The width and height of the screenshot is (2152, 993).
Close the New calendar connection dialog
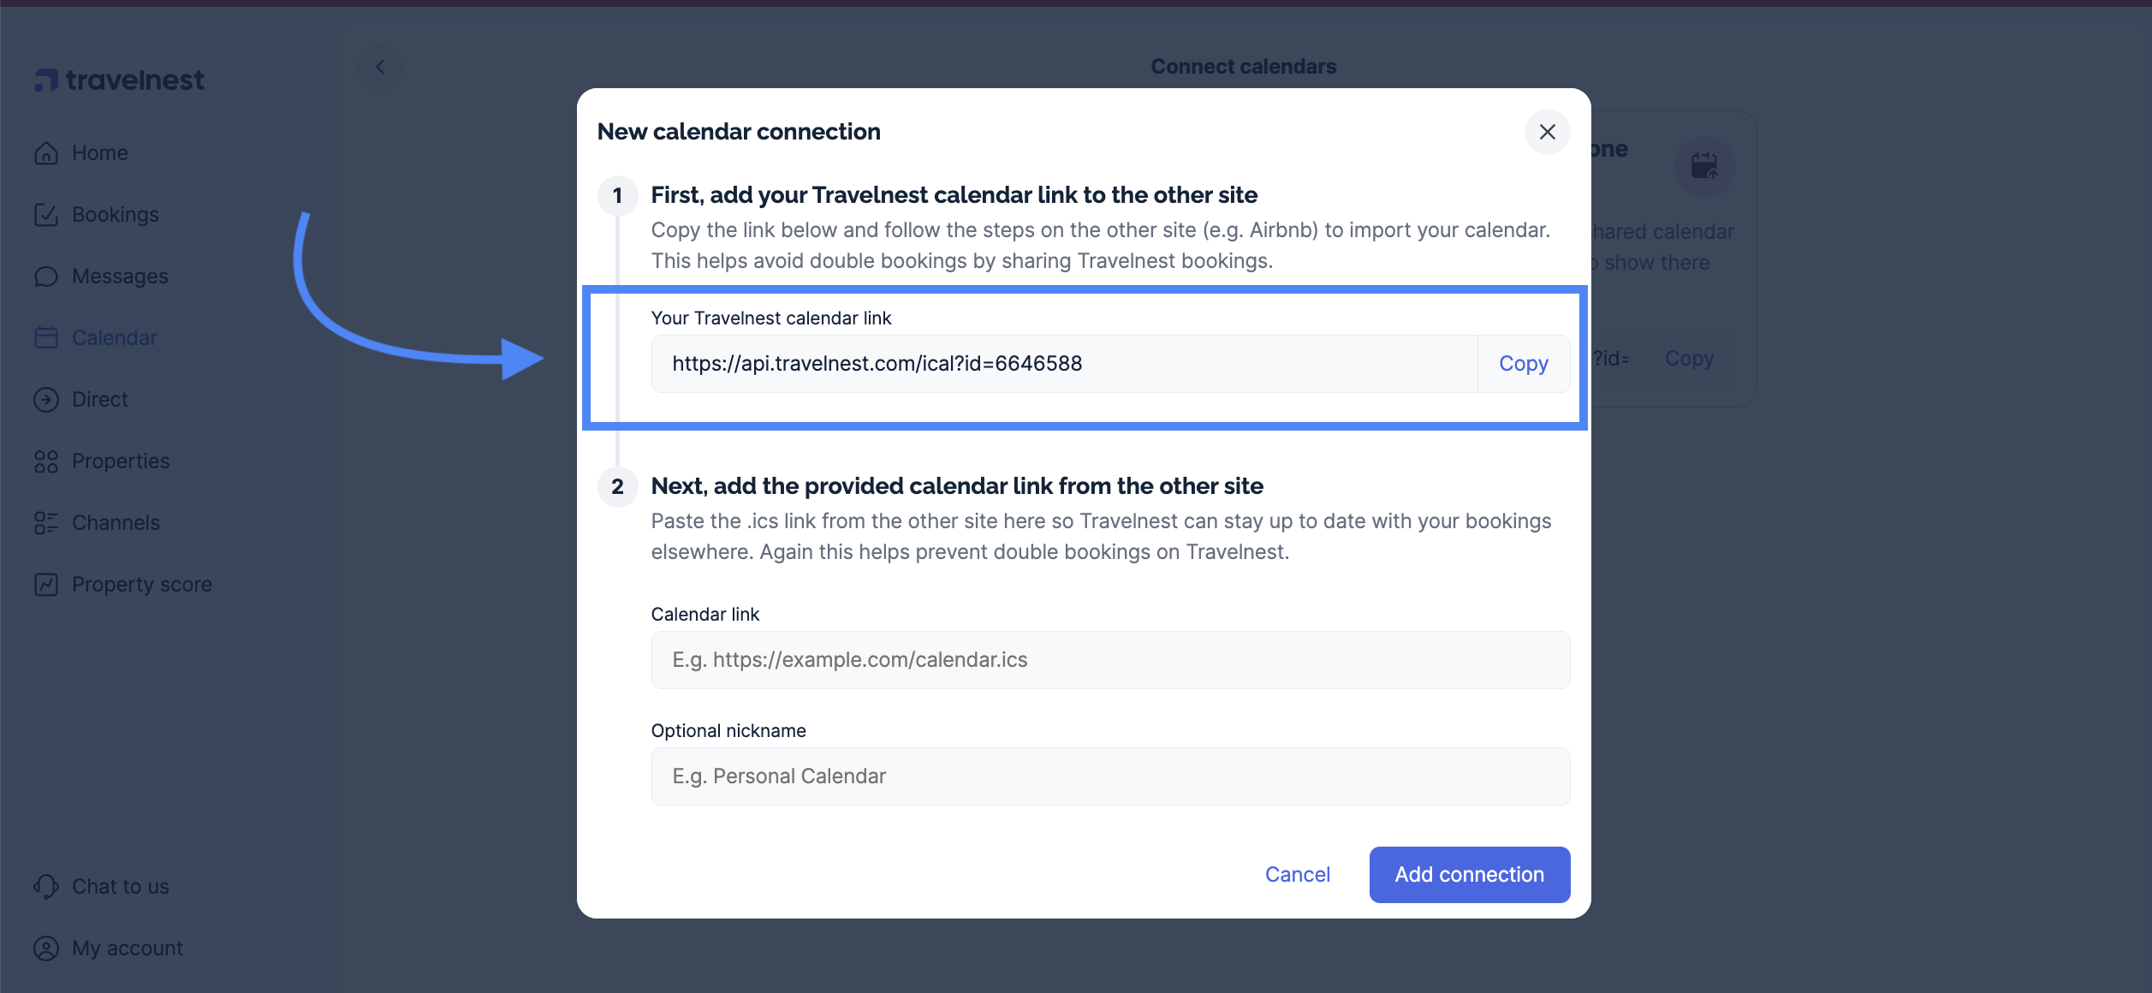(x=1547, y=132)
